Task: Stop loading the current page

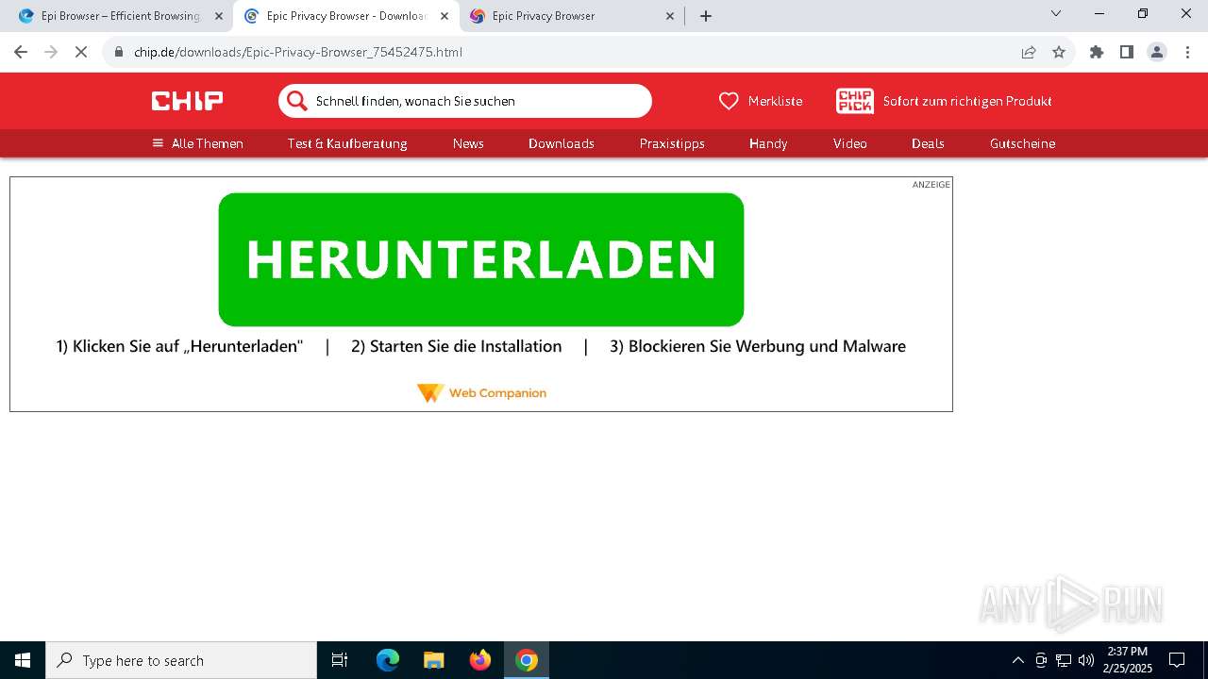Action: [81, 52]
